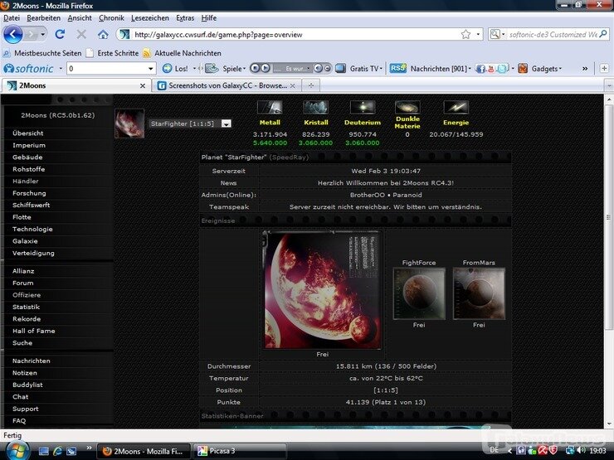Click the large StarFighter planet image
Screen dimensions: 614x460
pyautogui.click(x=322, y=290)
